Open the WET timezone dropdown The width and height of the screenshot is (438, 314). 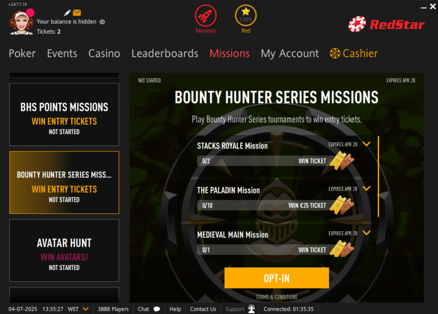(85, 309)
